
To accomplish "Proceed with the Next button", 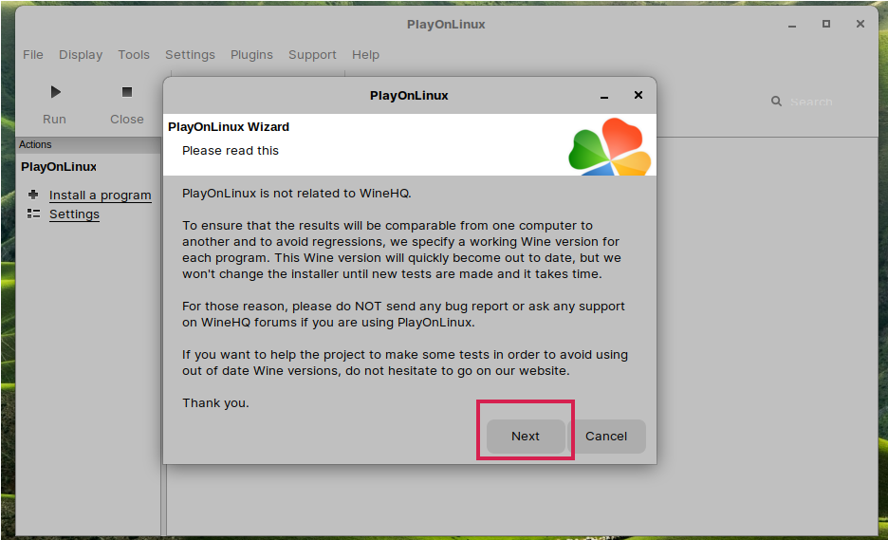I will [x=526, y=437].
